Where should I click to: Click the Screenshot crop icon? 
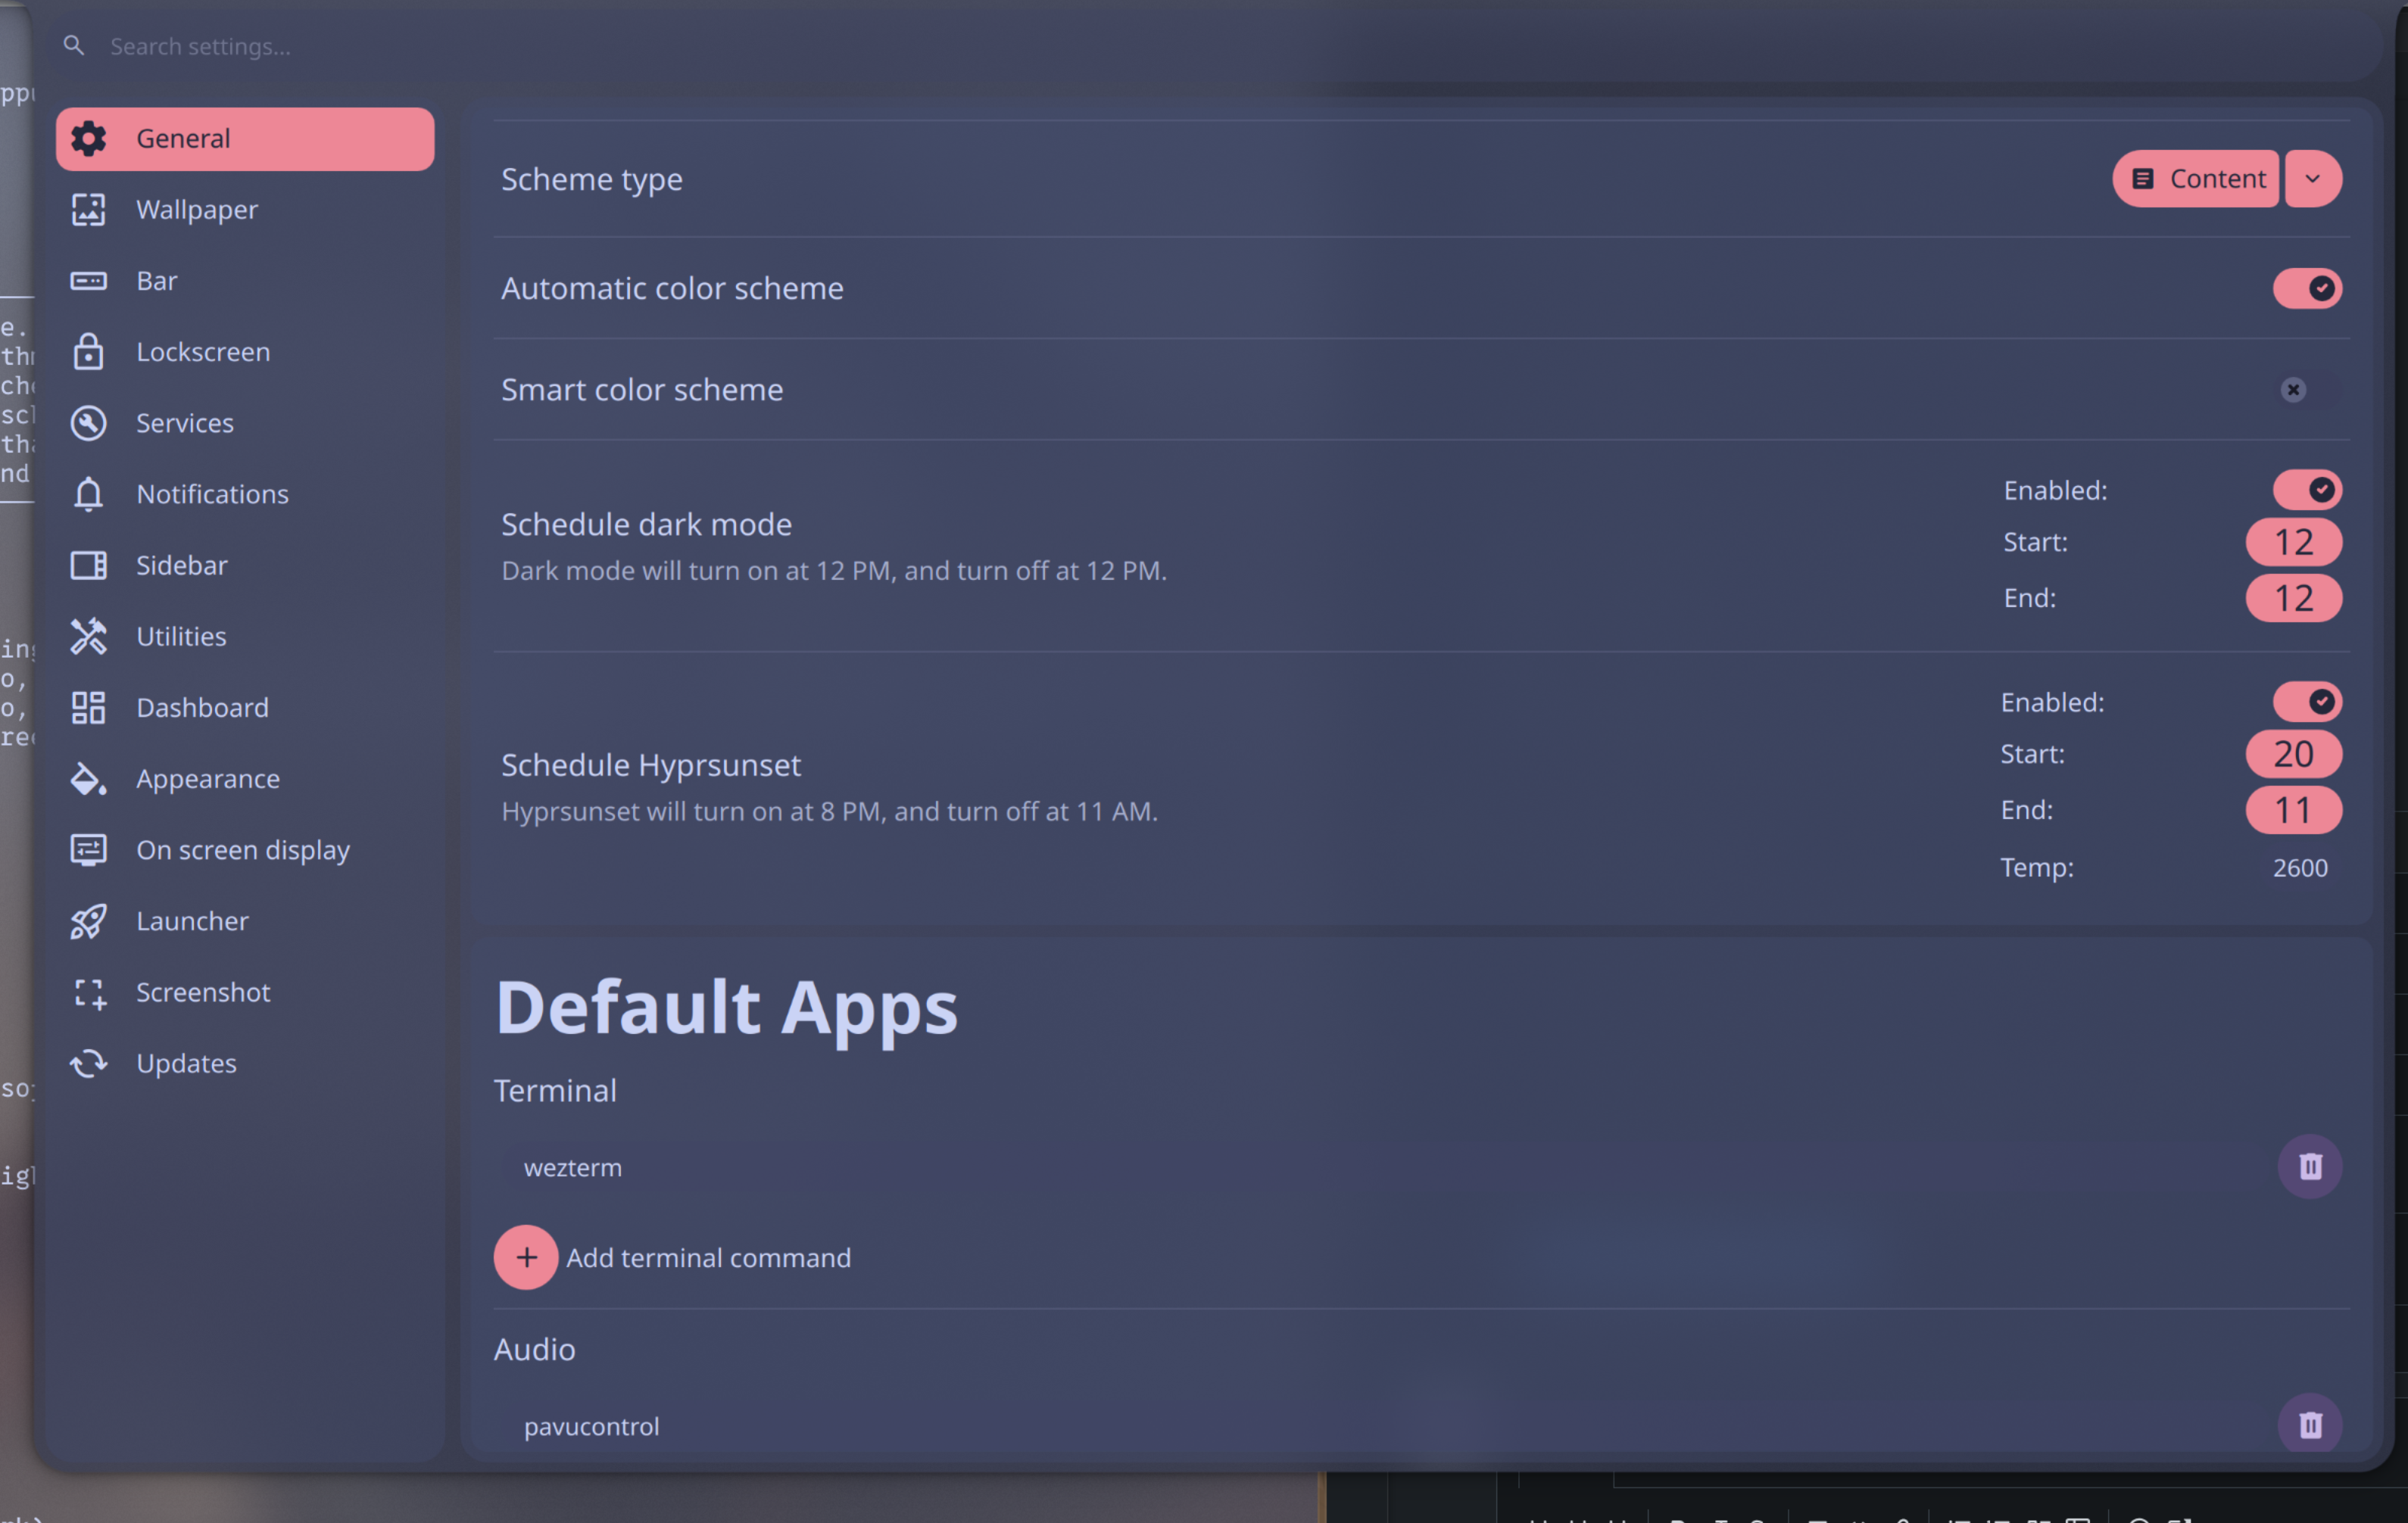[88, 992]
